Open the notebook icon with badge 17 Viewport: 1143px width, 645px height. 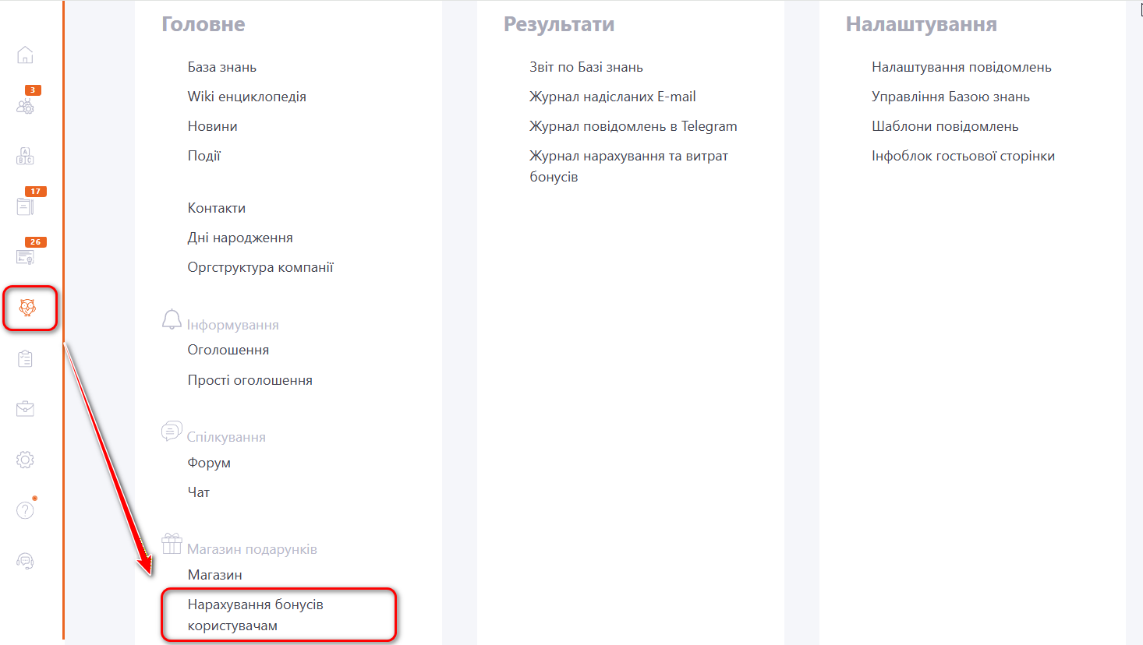(25, 206)
